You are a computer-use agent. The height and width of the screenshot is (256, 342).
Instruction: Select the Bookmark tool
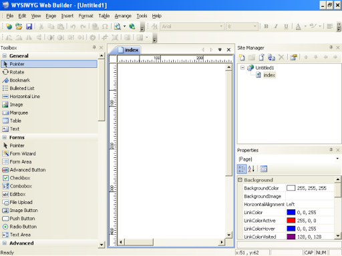pos(49,80)
